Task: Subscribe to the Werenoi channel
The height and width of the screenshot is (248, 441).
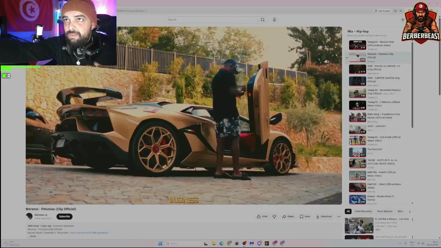Action: click(64, 216)
